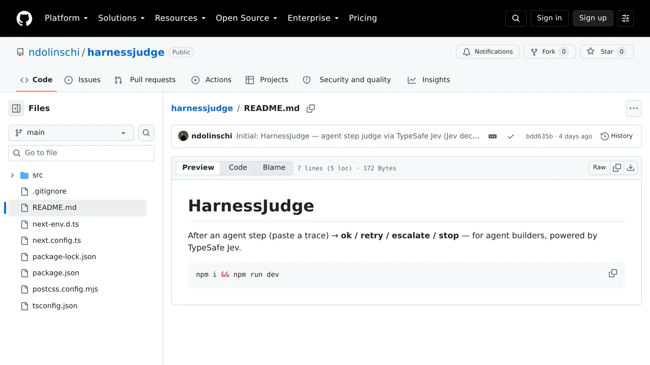The height and width of the screenshot is (365, 650).
Task: Focus the Go to file input
Action: click(81, 153)
